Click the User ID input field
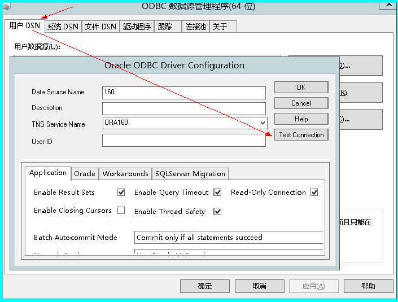This screenshot has height=302, width=398. point(184,140)
